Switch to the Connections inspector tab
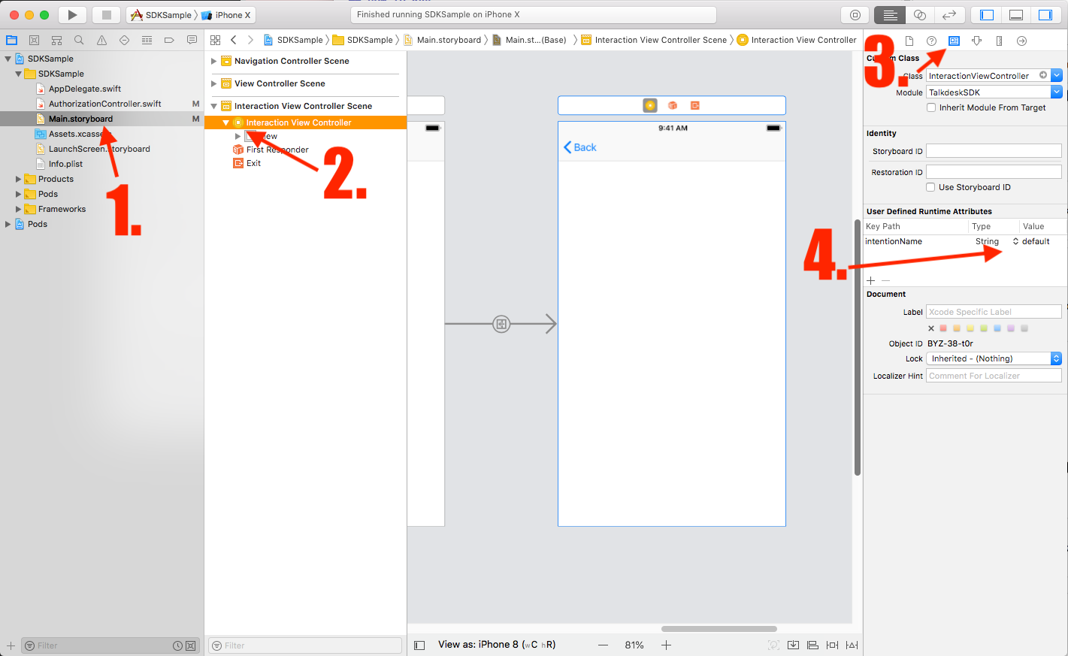This screenshot has height=656, width=1068. [1021, 41]
